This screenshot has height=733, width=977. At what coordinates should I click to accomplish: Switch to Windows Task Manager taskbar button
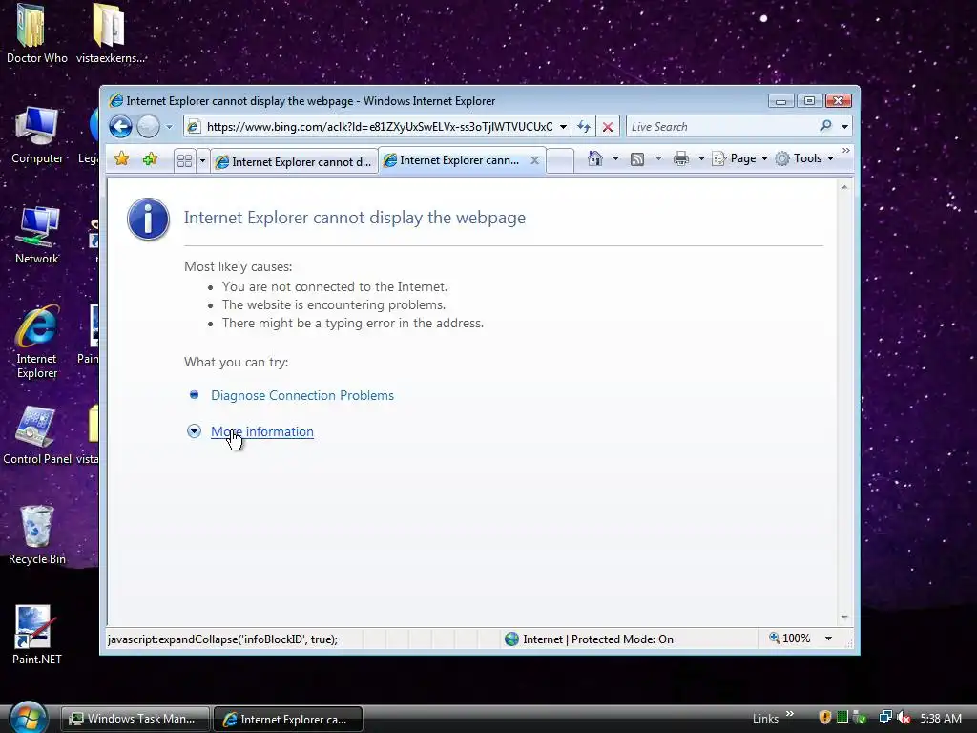coord(135,719)
